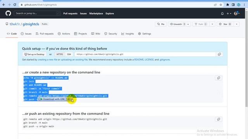The image size is (248, 139).
Task: Select the HTTPS protocol toggle
Action: point(60,54)
